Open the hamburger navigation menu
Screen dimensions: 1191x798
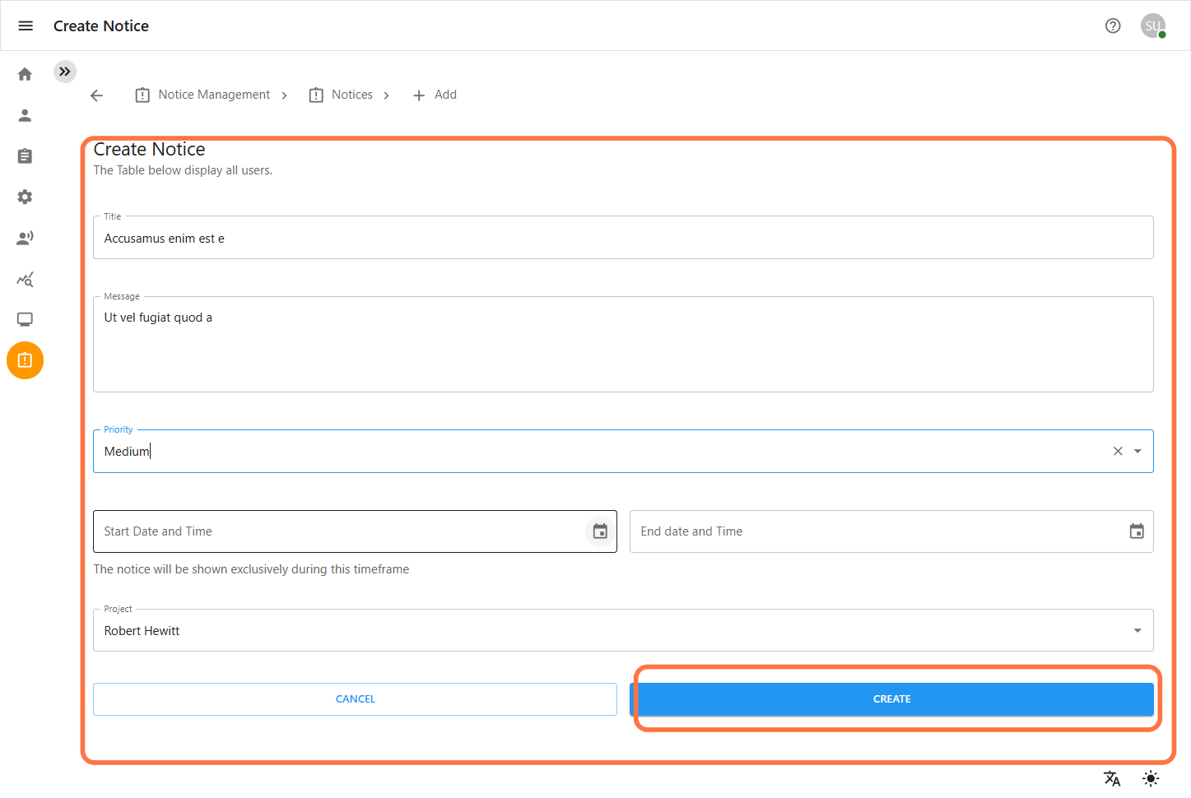coord(25,26)
